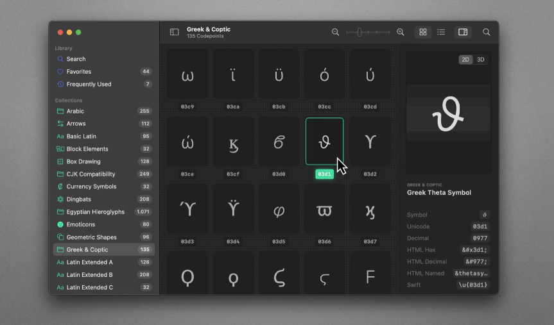Viewport: 554px width, 325px height.
Task: Select pi symbol tile 03d6
Action: pyautogui.click(x=324, y=209)
